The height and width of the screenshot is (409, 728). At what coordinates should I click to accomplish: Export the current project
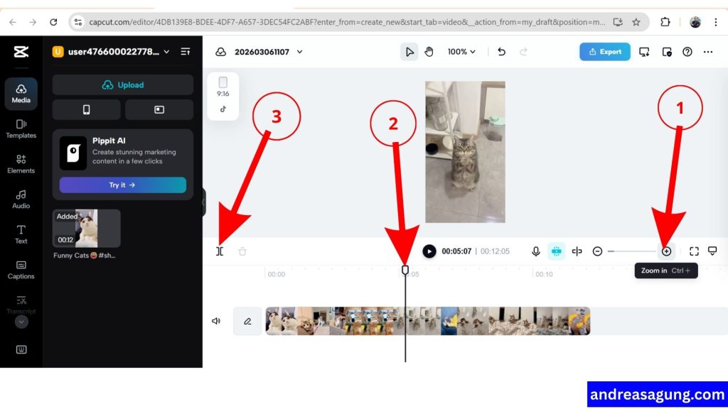click(605, 51)
